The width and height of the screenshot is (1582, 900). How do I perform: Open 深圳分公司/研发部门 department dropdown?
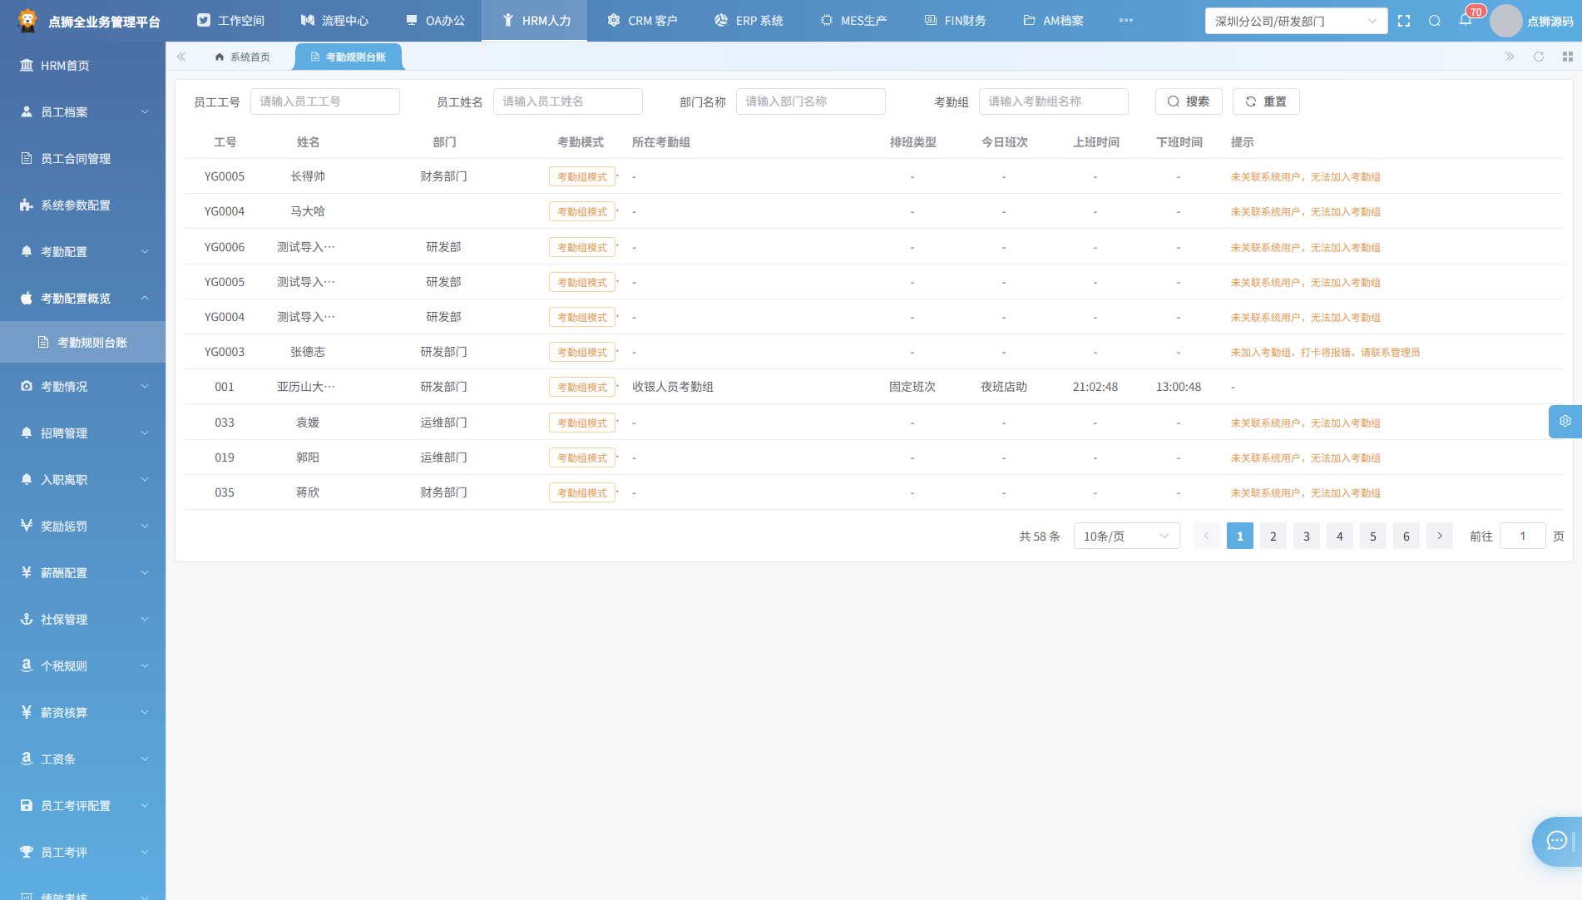click(1296, 21)
